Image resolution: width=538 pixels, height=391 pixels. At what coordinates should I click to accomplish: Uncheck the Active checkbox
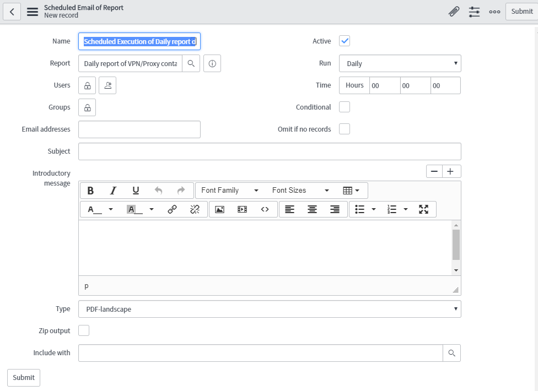coord(344,40)
